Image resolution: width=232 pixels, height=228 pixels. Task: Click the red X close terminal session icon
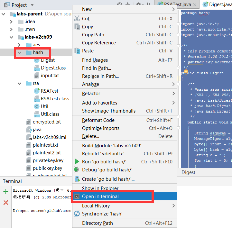(x=6, y=202)
